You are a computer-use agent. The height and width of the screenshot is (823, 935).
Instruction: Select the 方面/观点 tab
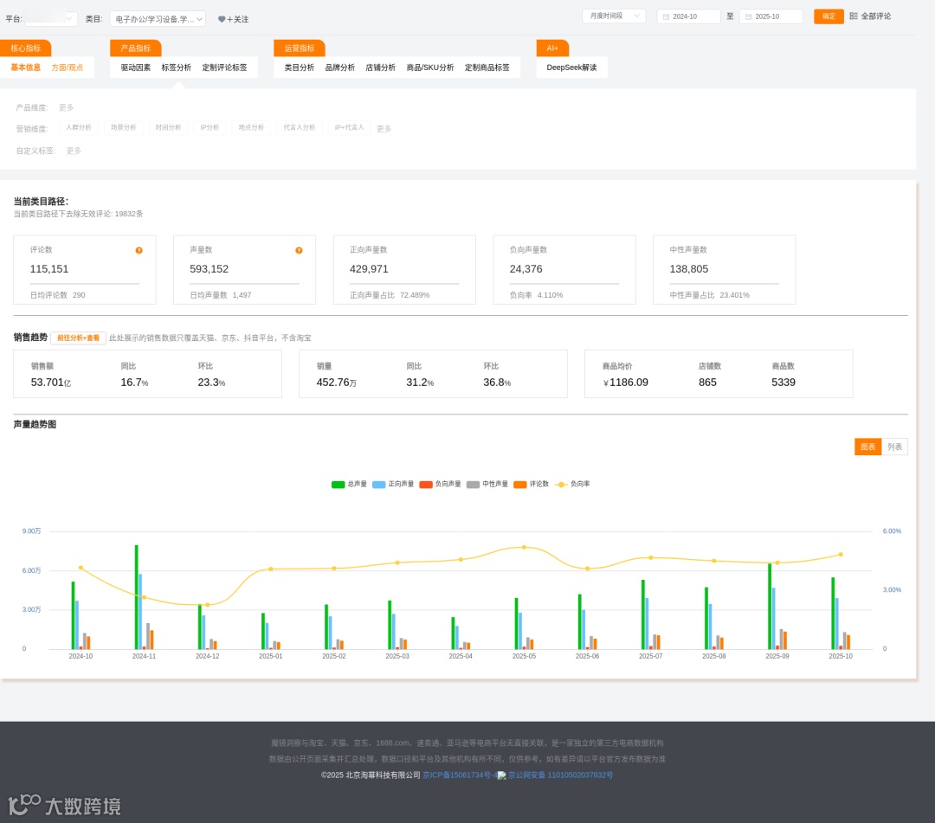pos(68,68)
